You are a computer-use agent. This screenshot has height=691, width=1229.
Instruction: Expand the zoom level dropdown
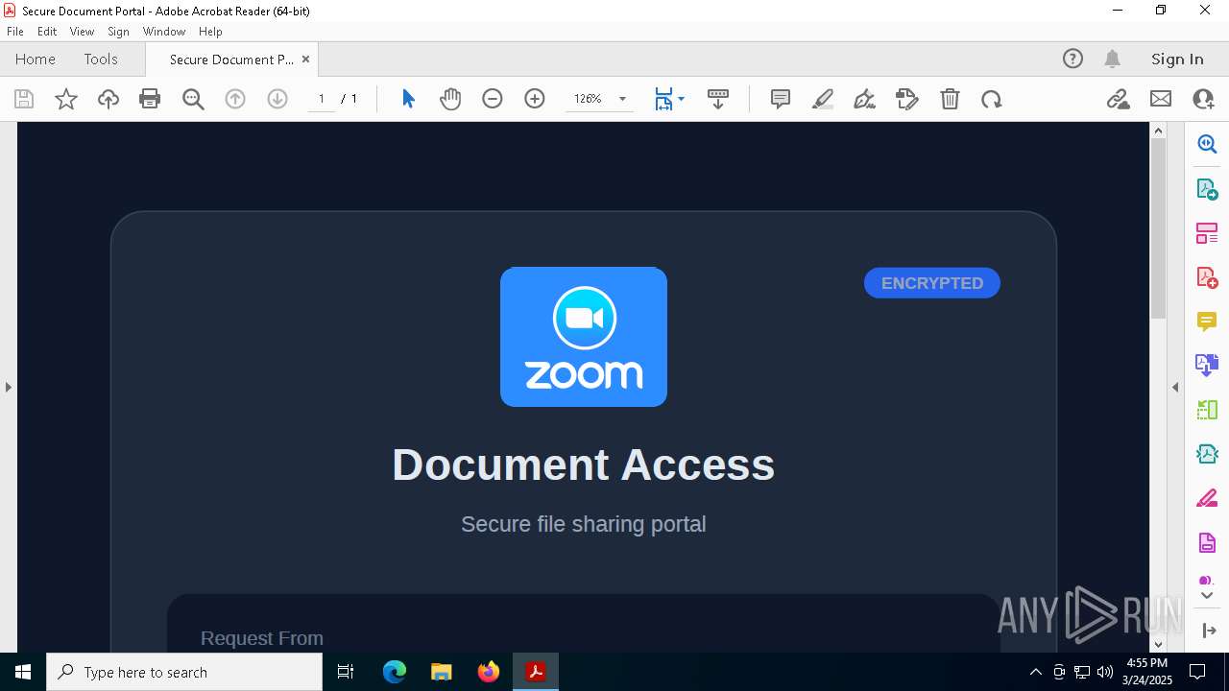[x=622, y=99]
